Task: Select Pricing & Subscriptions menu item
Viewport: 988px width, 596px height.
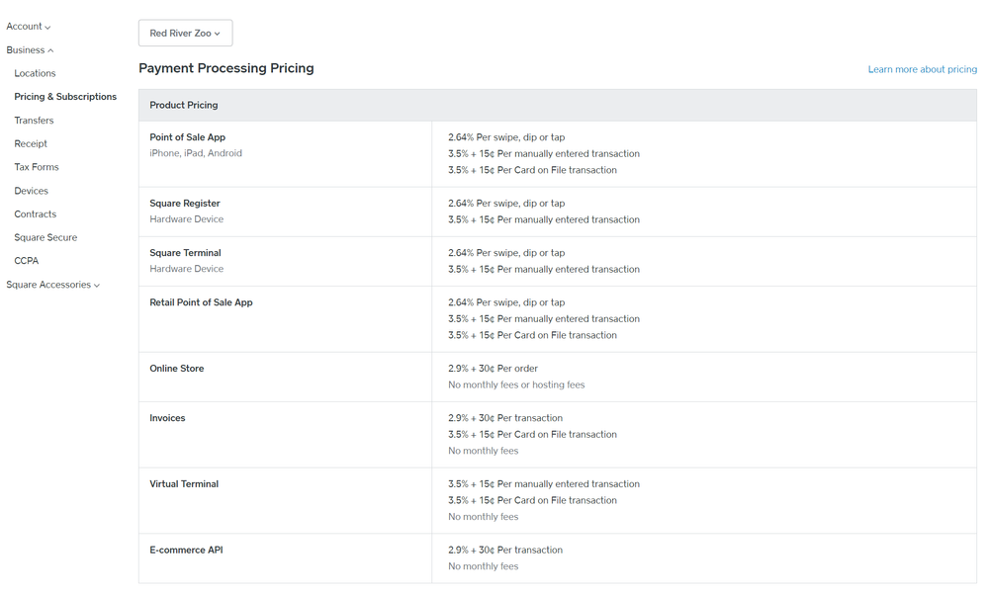Action: pos(65,97)
